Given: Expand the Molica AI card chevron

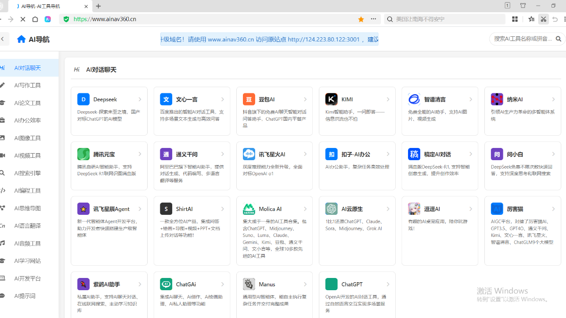Looking at the screenshot, I should [x=306, y=209].
